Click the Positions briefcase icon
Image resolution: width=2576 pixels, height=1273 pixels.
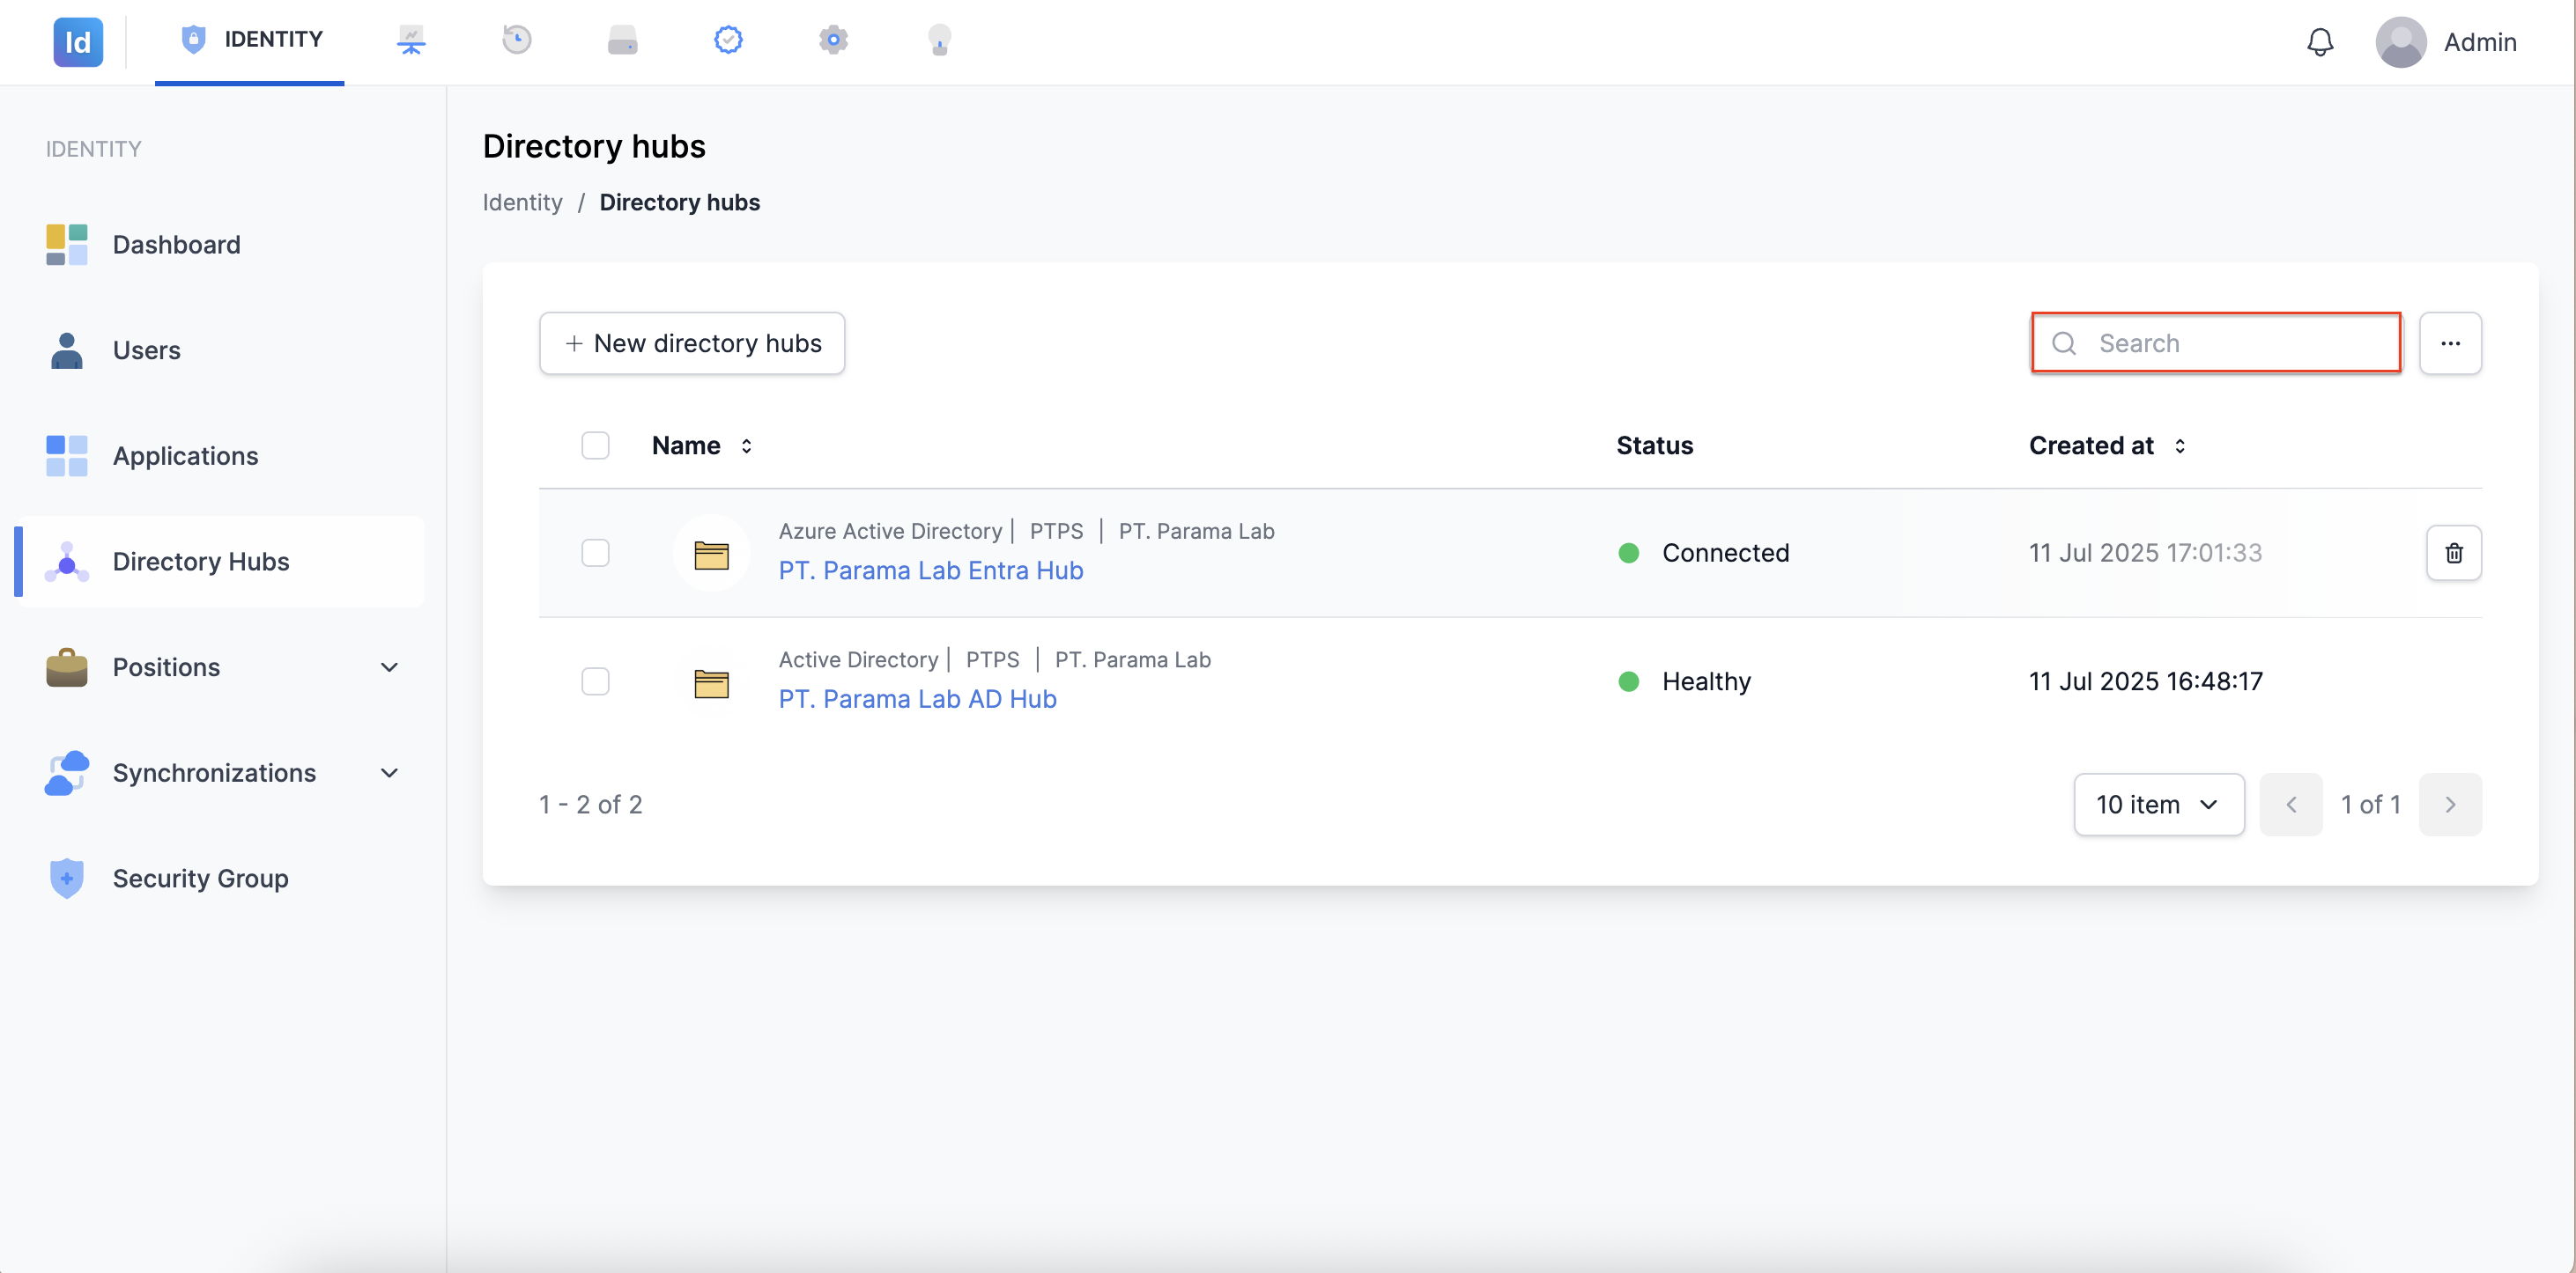coord(67,667)
